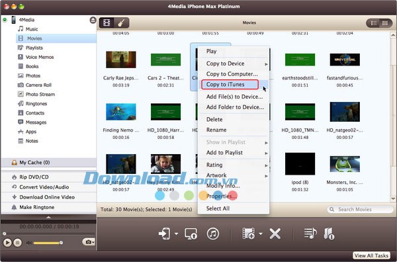Collapse the preview panel with up arrow
The image size is (397, 262).
(48, 218)
